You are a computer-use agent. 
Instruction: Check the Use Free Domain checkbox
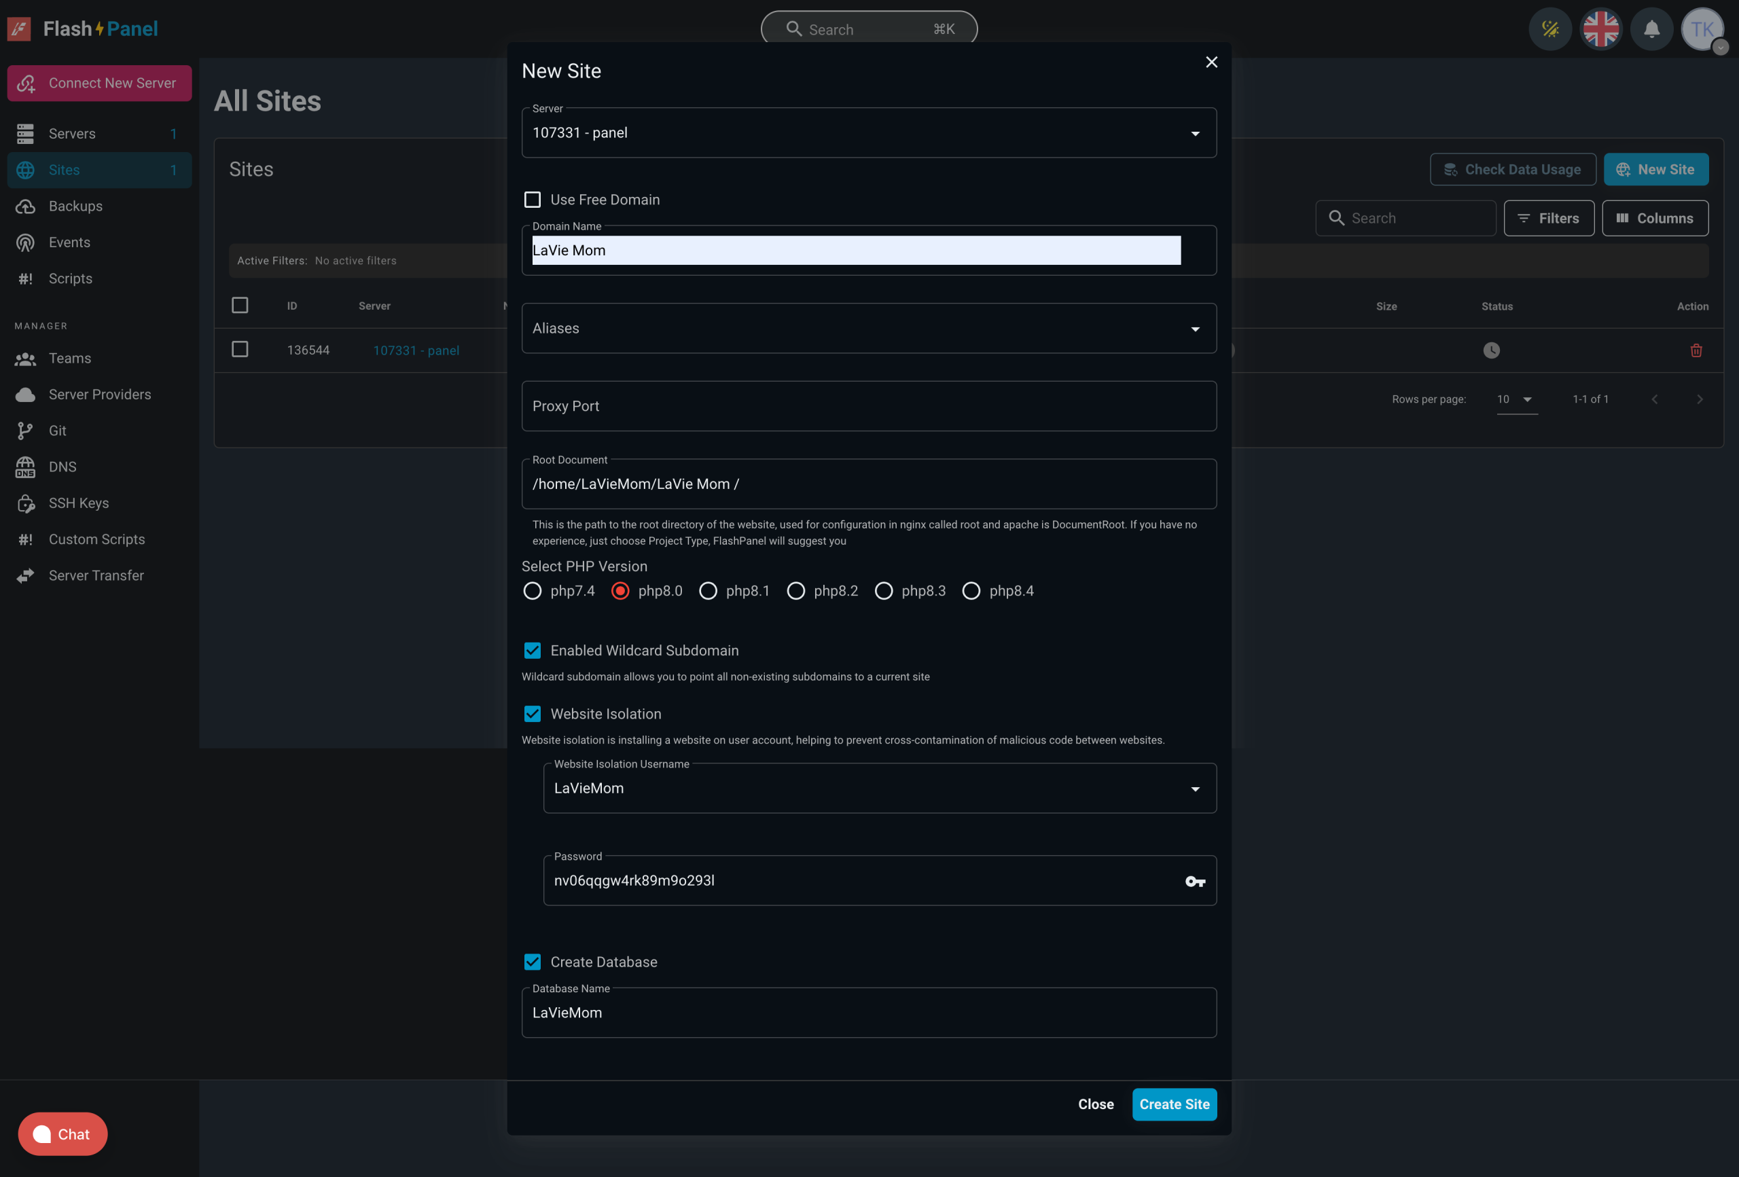532,200
